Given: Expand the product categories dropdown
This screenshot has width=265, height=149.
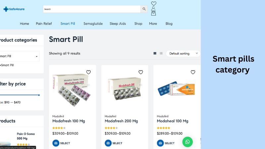Looking at the screenshot, I should click(19, 56).
